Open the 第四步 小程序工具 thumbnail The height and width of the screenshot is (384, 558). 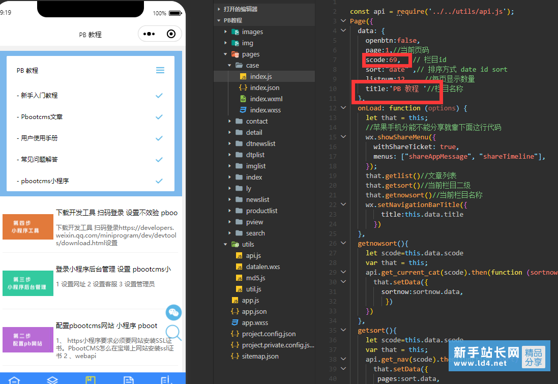tap(28, 227)
